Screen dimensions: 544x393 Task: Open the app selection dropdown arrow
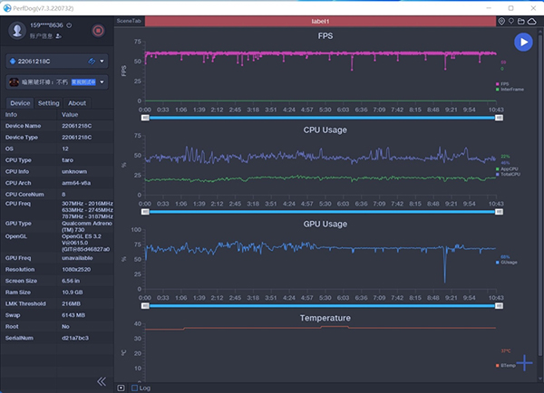click(x=102, y=82)
